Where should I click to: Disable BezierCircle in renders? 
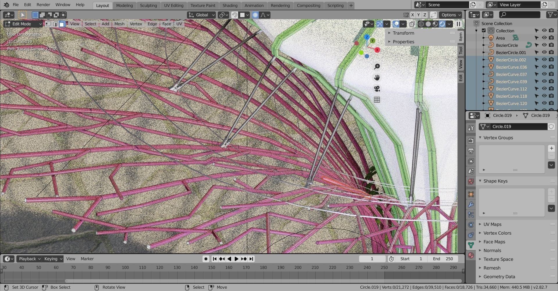point(551,45)
